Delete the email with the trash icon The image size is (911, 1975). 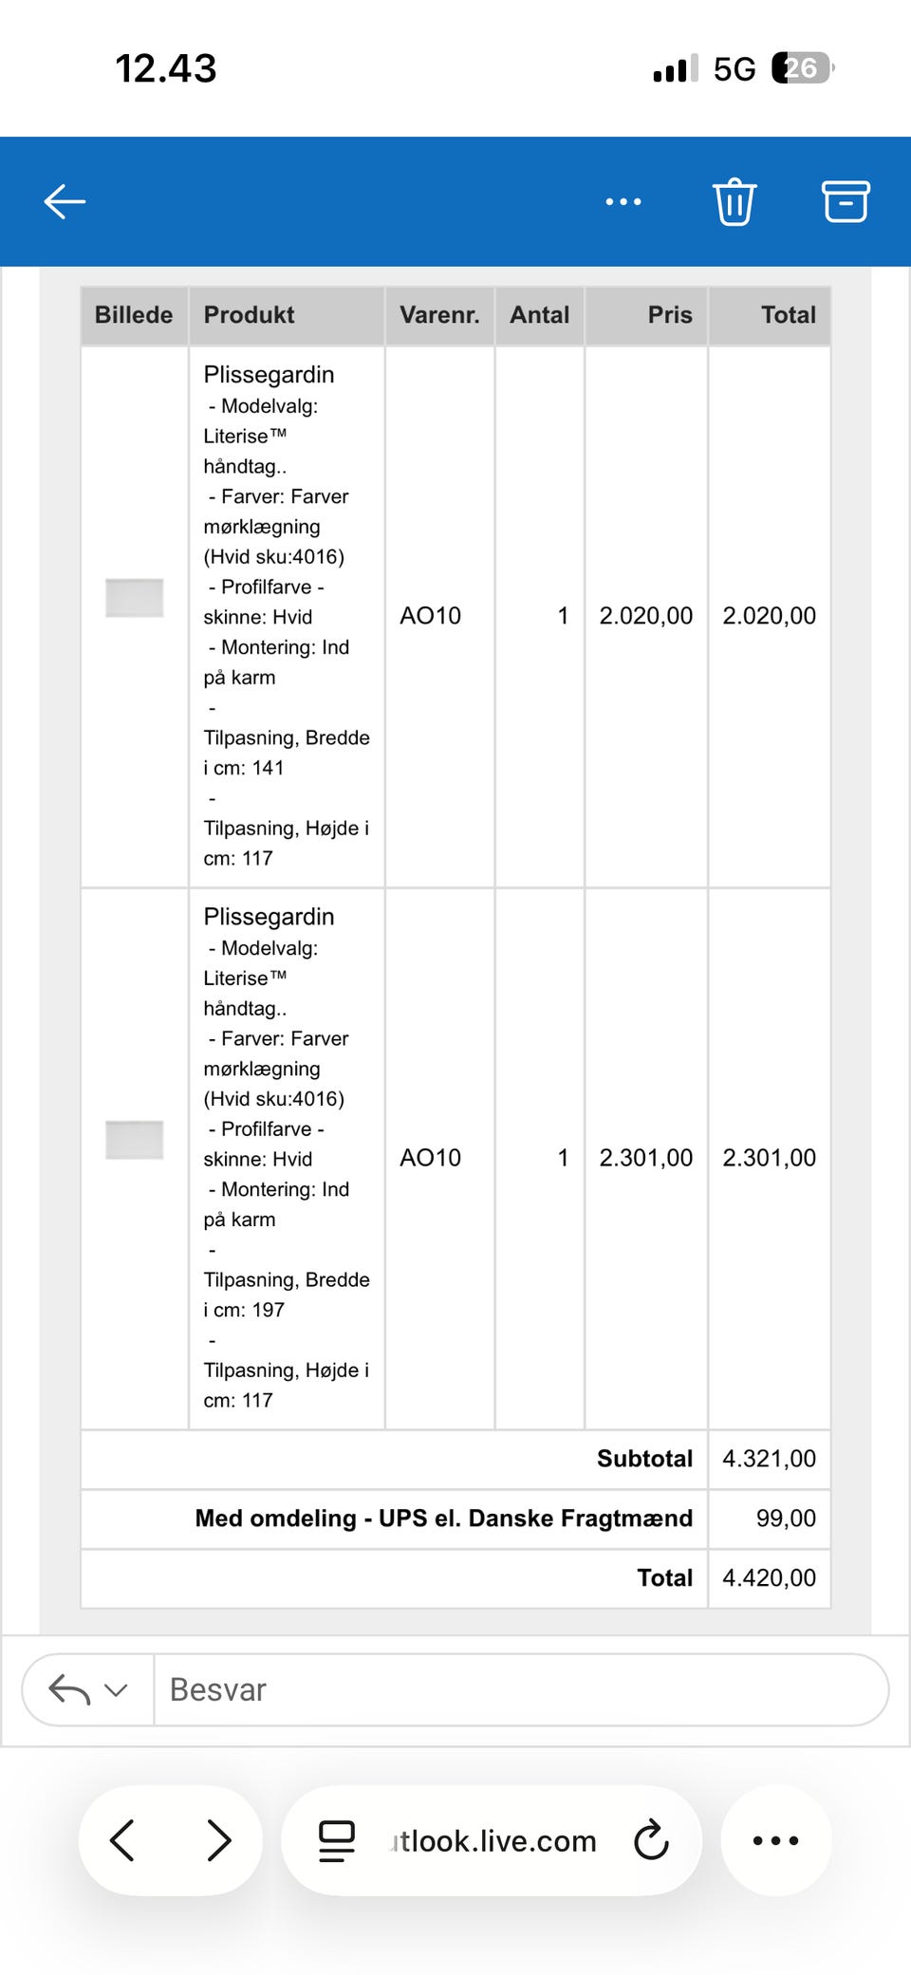(734, 201)
